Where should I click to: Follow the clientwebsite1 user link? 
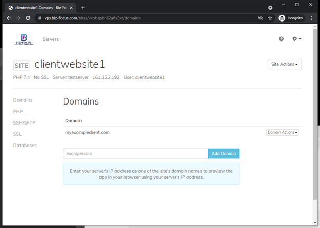point(150,77)
